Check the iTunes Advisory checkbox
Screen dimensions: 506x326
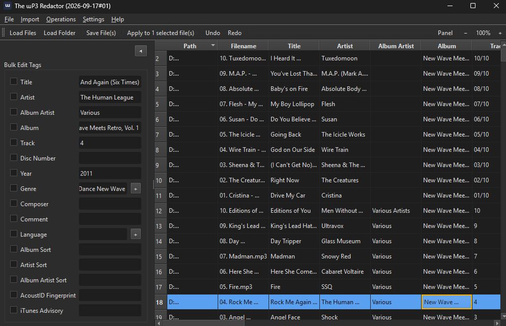pyautogui.click(x=14, y=310)
